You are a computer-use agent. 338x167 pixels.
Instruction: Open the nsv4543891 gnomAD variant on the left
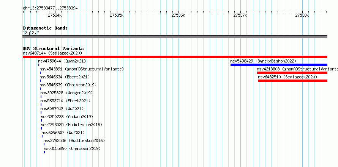pos(82,69)
